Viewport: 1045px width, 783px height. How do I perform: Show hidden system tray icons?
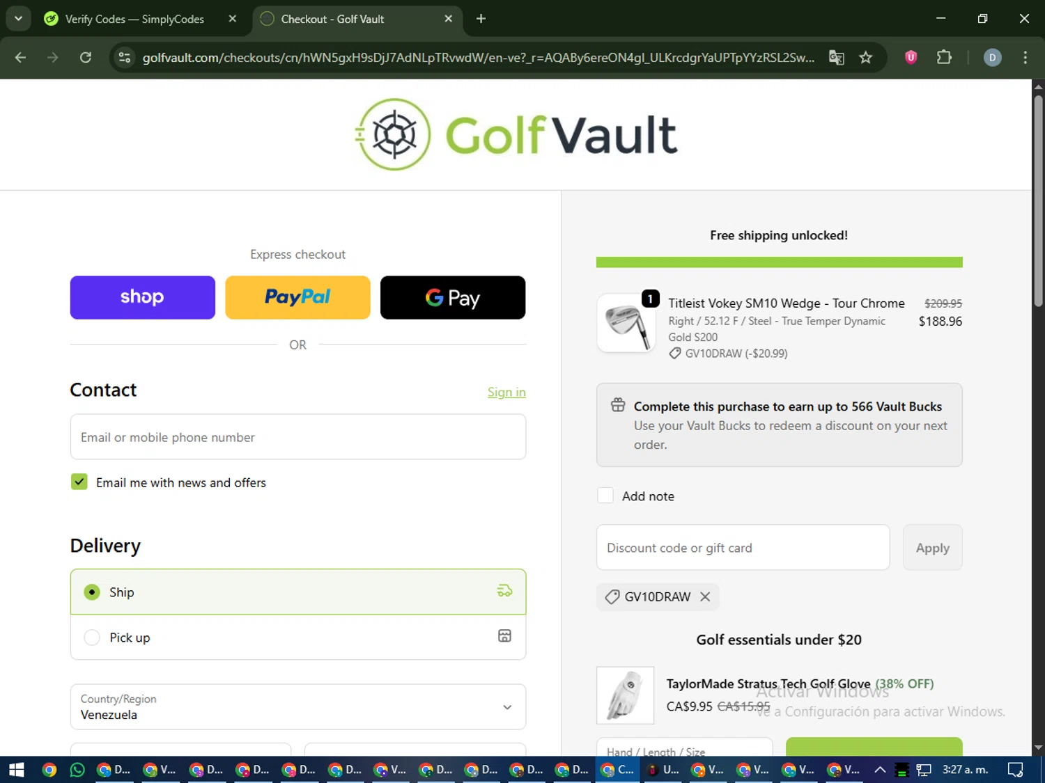[880, 770]
